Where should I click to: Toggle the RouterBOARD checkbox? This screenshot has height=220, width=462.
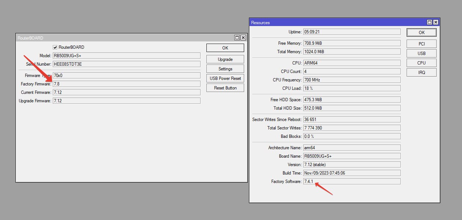pyautogui.click(x=55, y=47)
